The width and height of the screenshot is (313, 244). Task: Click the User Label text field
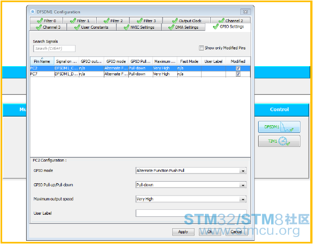[191, 213]
